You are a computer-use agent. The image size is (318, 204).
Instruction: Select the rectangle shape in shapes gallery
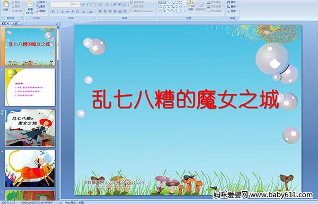click(x=176, y=3)
